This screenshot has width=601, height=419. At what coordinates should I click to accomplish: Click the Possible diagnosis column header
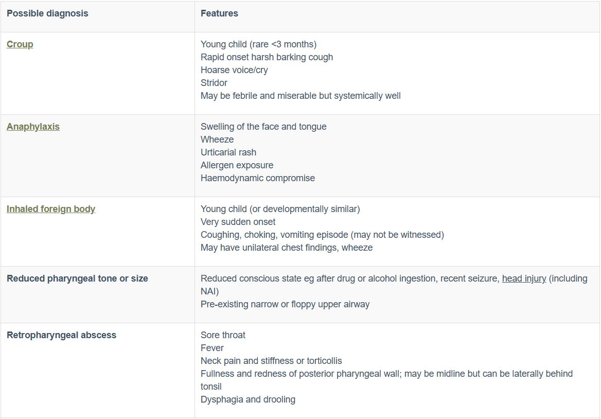[x=47, y=13]
